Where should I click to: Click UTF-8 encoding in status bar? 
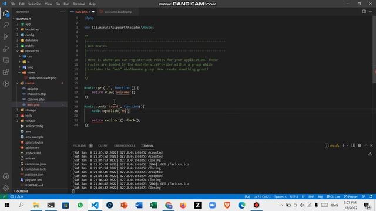294,197
